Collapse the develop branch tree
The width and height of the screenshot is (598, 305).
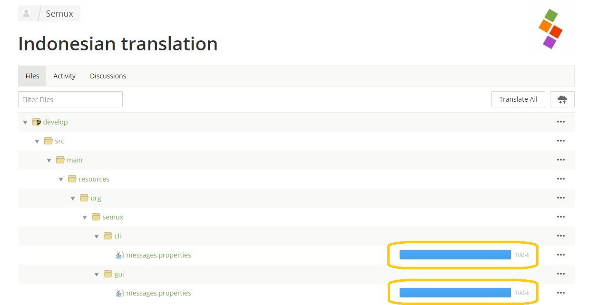[25, 123]
